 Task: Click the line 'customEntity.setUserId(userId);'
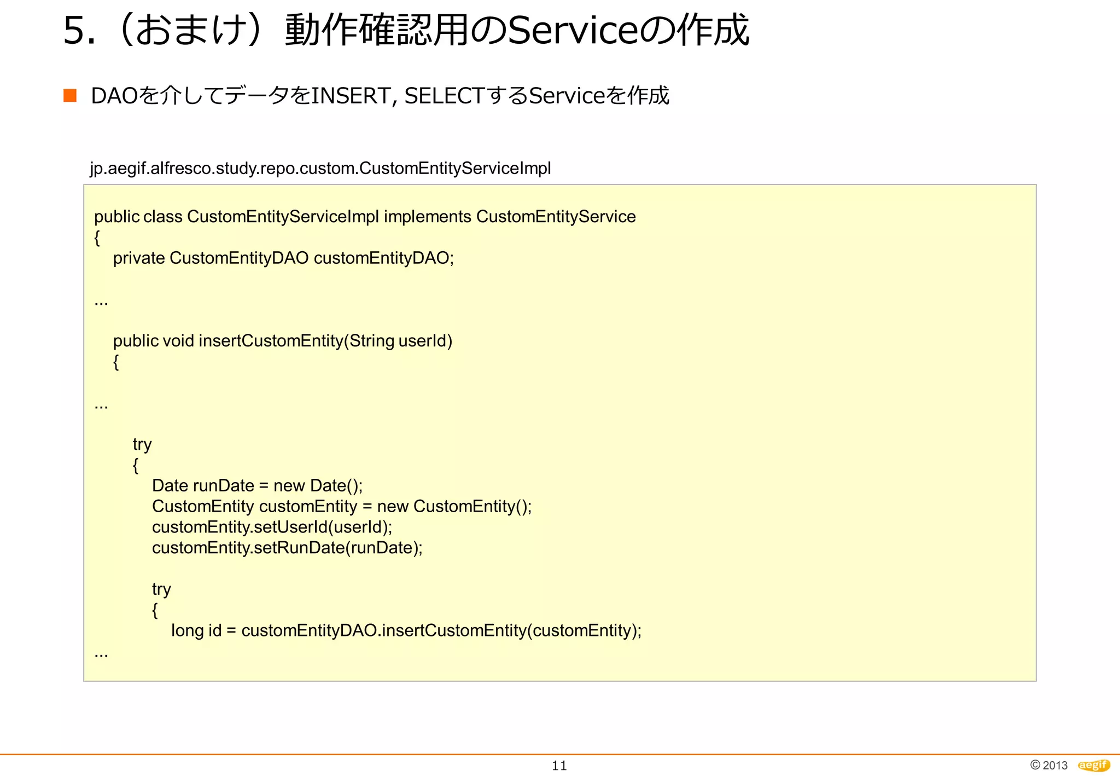272,527
